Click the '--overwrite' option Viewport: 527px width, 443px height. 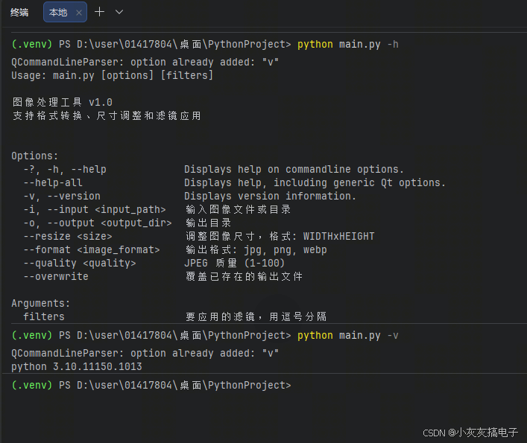coord(56,276)
